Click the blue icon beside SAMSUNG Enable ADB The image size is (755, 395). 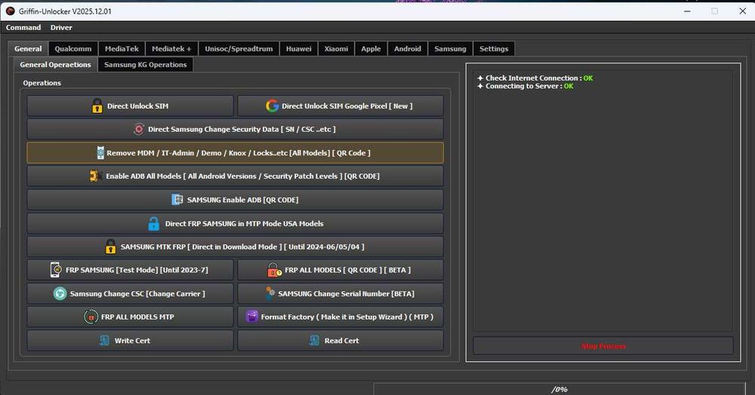[x=177, y=200]
